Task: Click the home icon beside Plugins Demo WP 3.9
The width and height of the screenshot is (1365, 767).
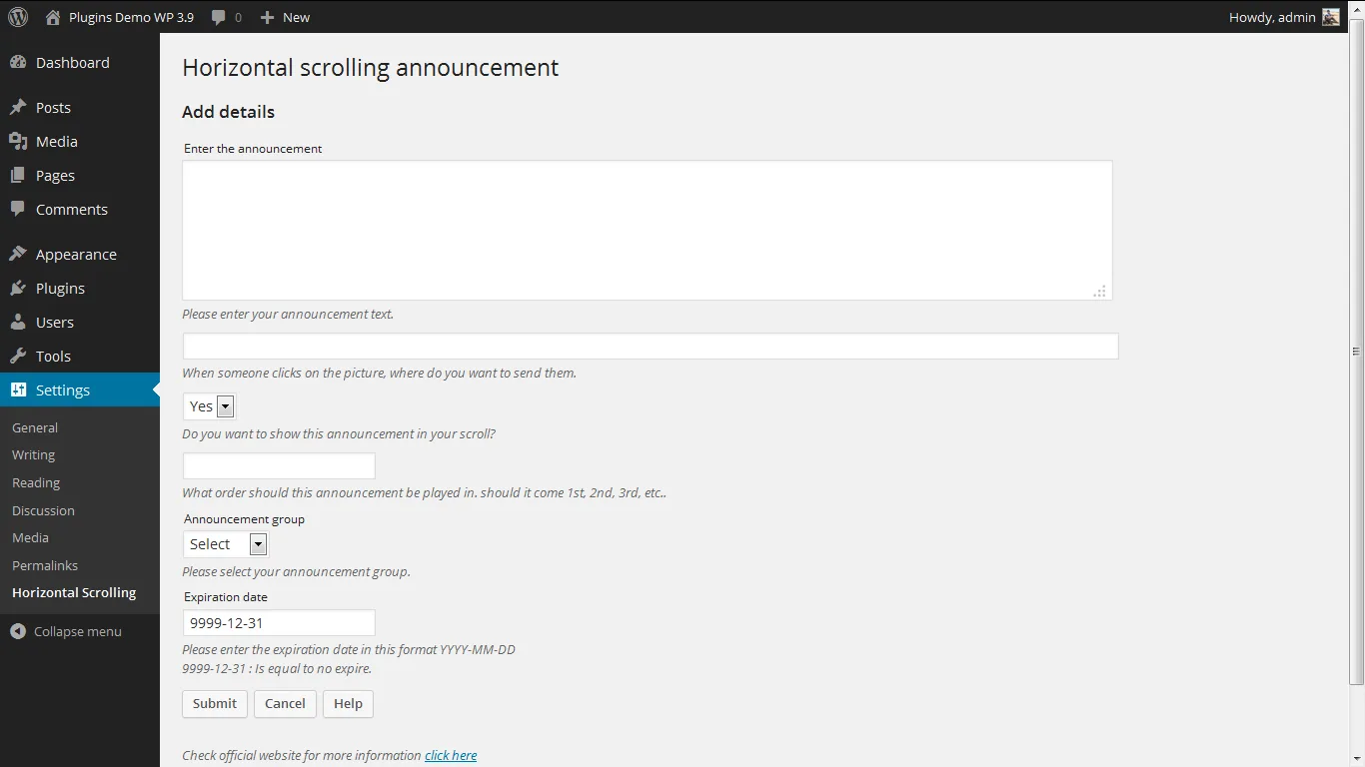Action: [53, 17]
